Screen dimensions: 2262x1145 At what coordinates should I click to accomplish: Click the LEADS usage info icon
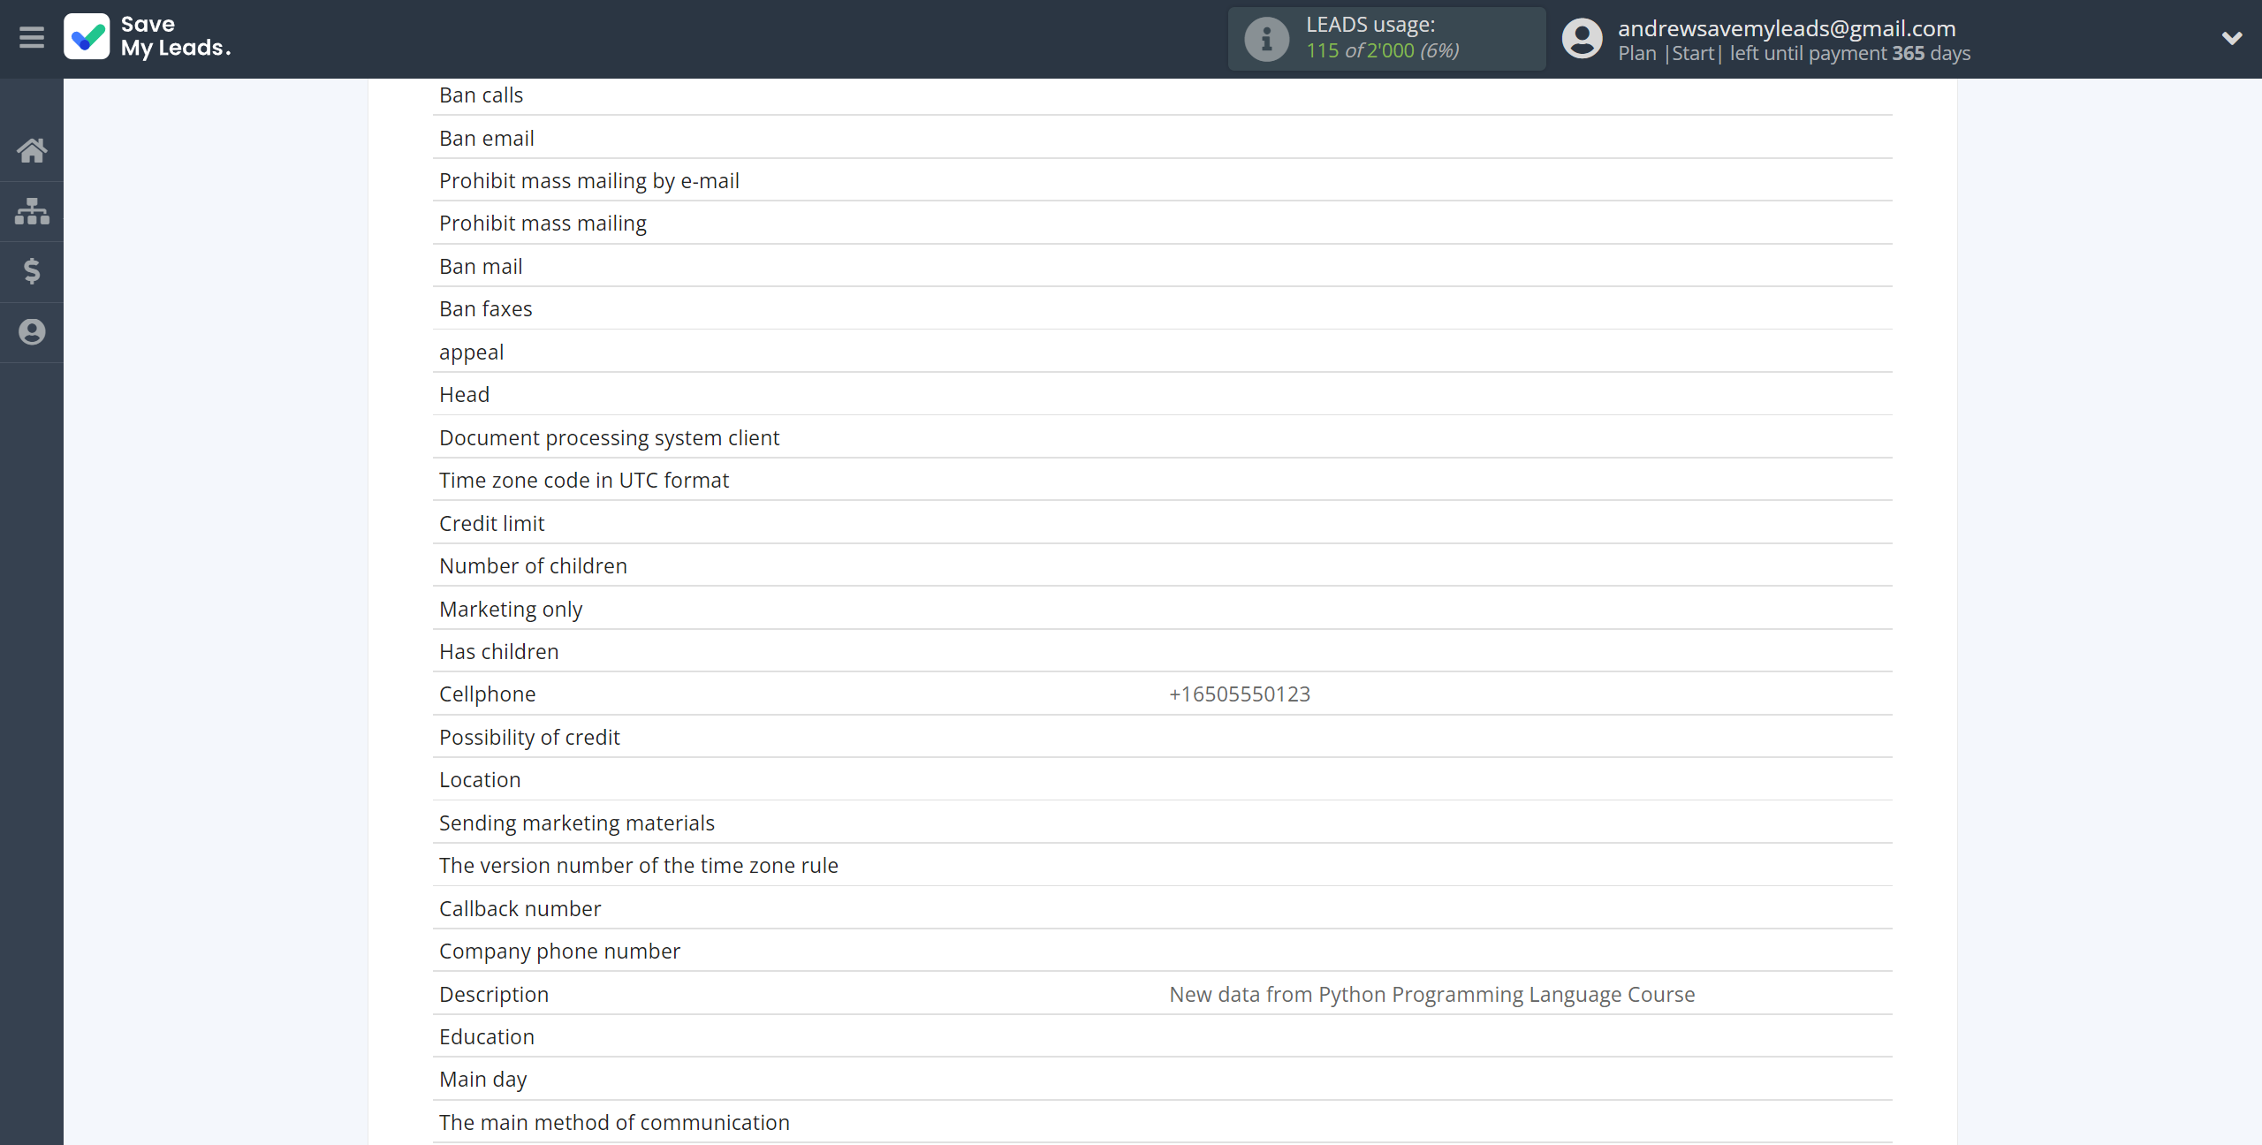coord(1266,39)
